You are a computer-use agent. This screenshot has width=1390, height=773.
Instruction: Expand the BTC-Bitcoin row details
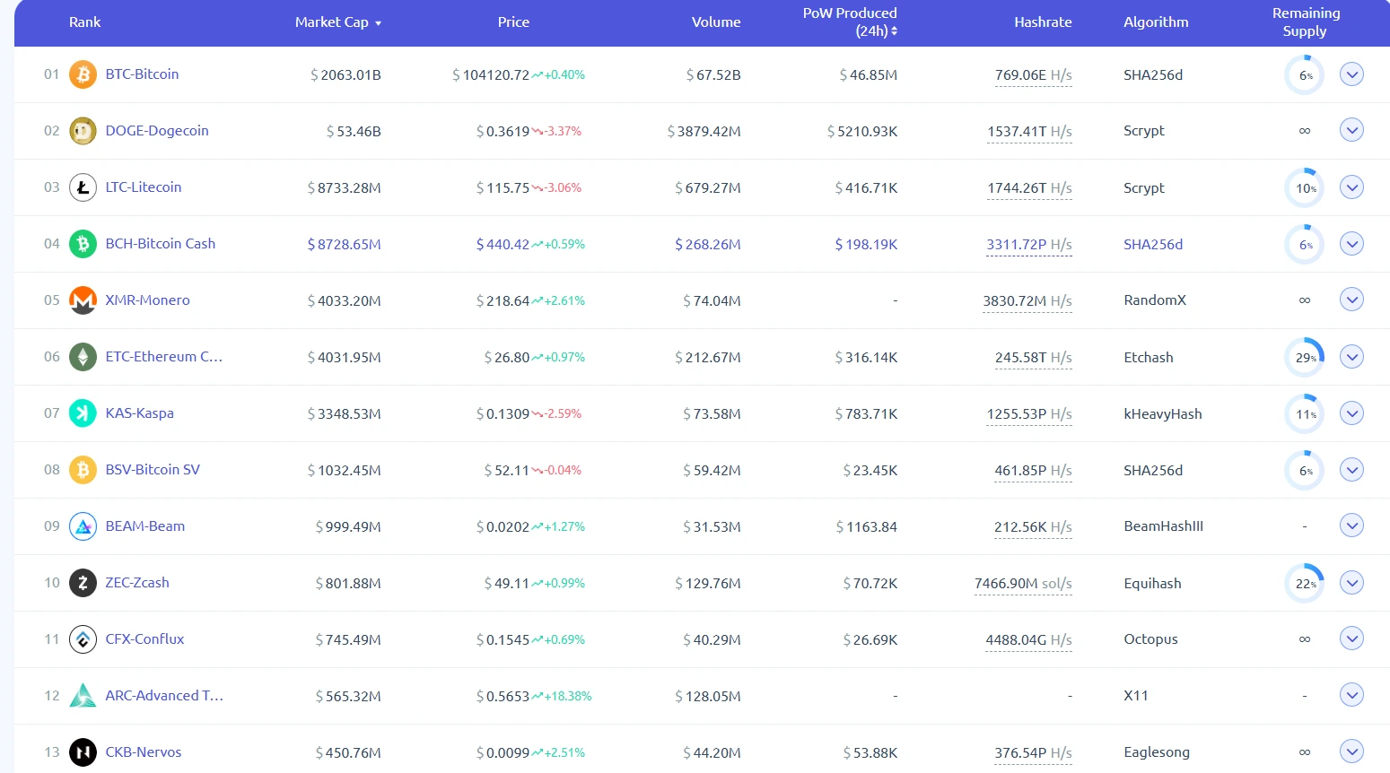coord(1351,74)
